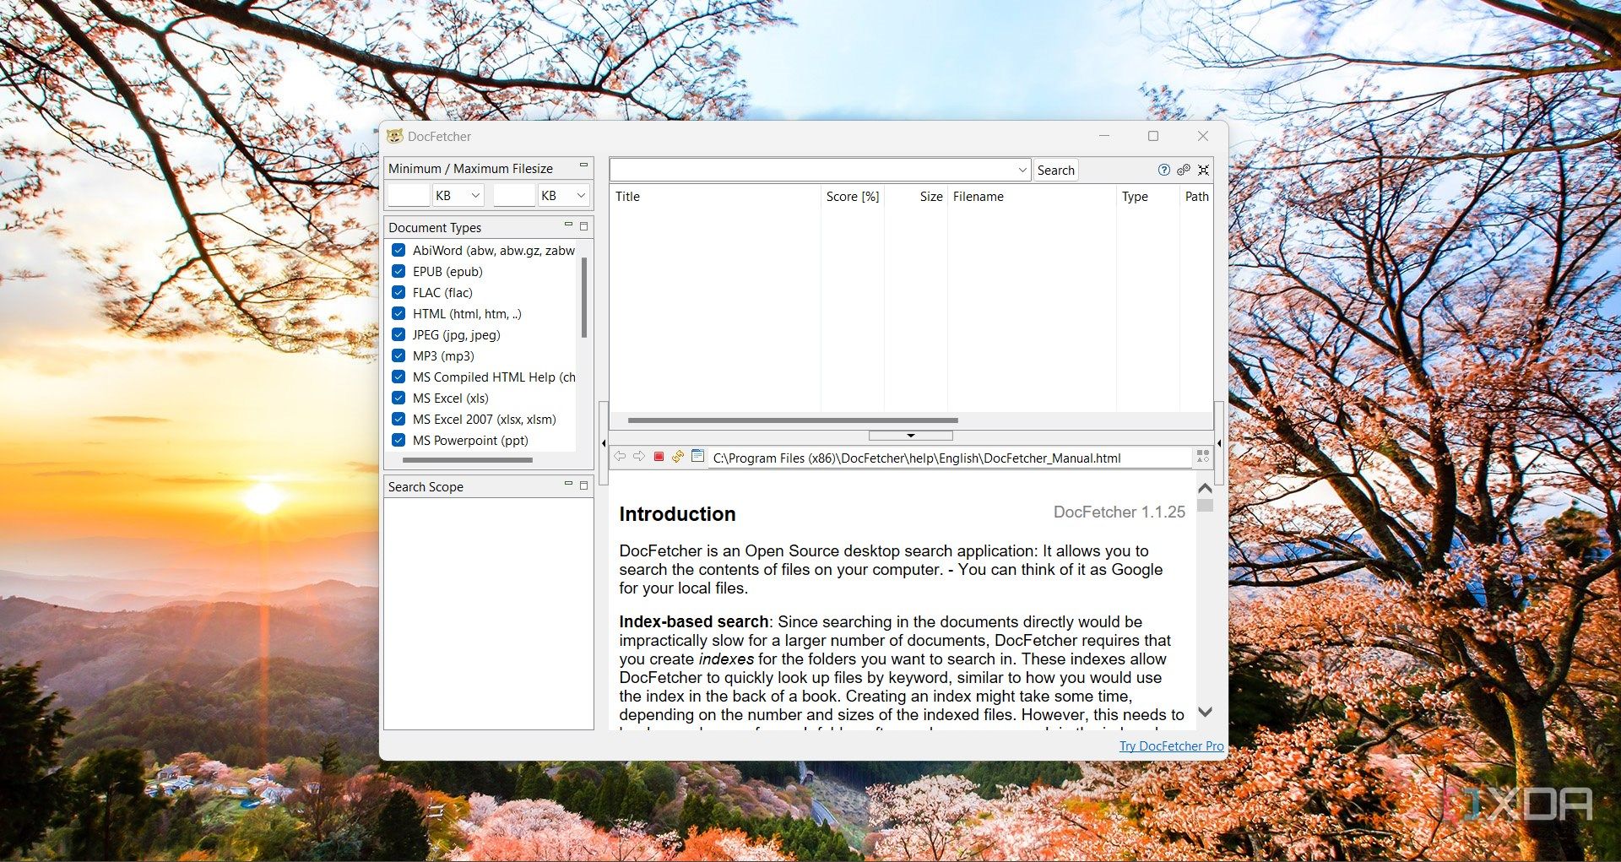Disable the MP3 (mp3) type
The height and width of the screenshot is (862, 1621).
(398, 355)
